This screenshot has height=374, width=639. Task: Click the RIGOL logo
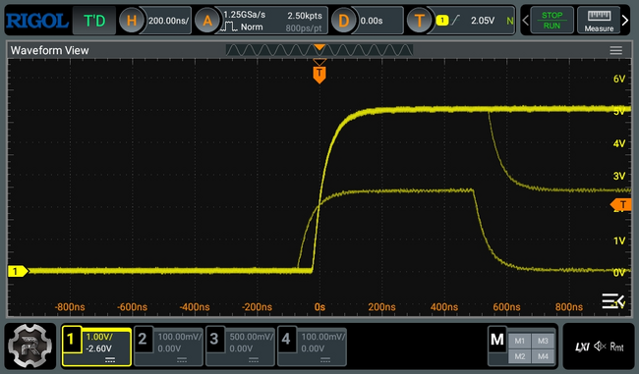(37, 21)
